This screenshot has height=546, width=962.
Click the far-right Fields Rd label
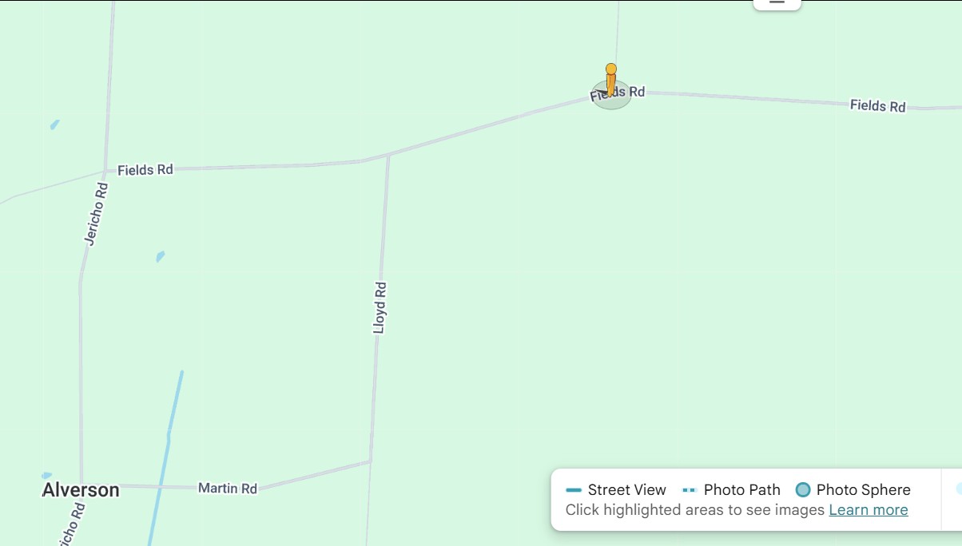[x=878, y=105]
